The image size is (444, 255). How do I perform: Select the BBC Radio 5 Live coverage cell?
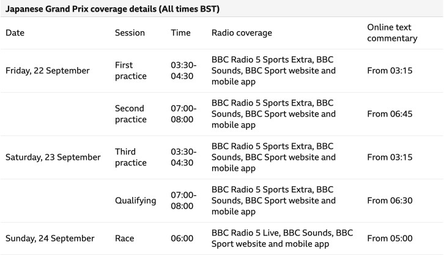(x=282, y=239)
